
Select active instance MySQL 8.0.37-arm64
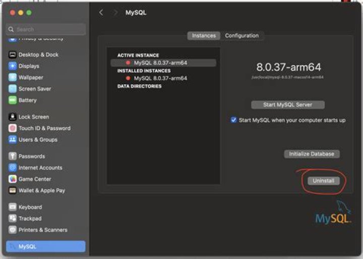tap(163, 63)
